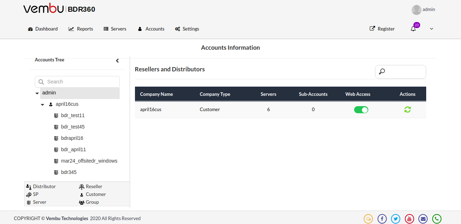
Task: Click server icon beside bdr_test11
Action: [56, 115]
